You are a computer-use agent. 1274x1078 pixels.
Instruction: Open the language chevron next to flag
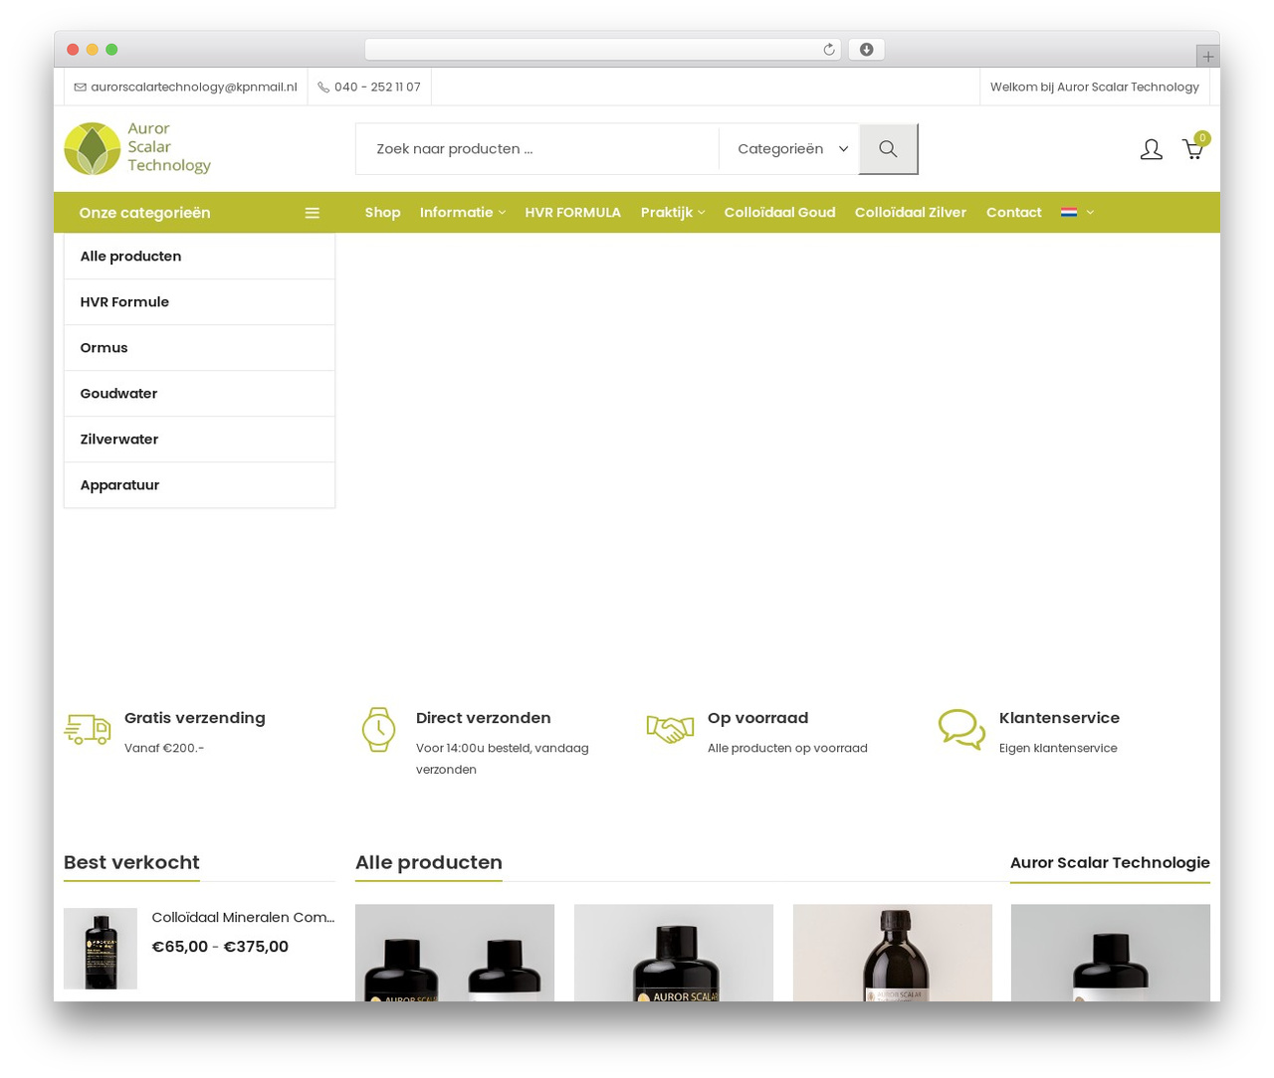(x=1090, y=213)
